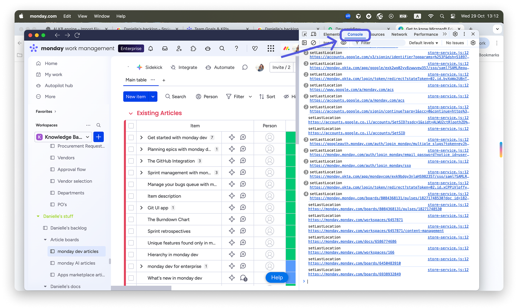
Task: Click the Invite / 2 button
Action: tap(281, 67)
